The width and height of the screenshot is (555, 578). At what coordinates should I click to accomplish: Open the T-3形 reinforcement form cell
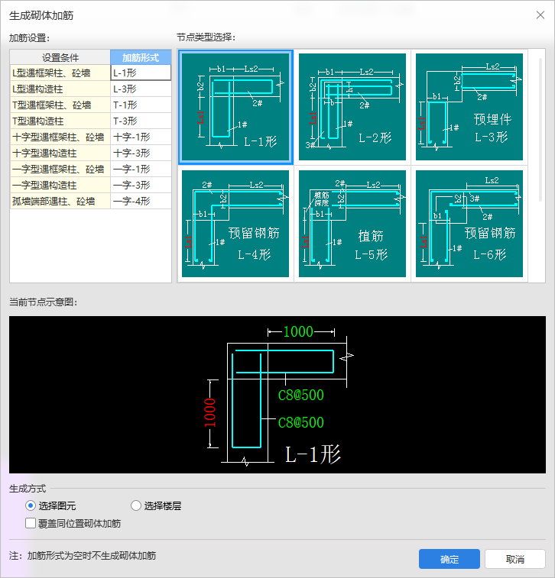141,121
